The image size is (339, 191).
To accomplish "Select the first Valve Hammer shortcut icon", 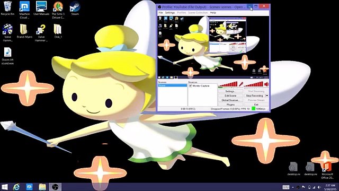I will point(7,33).
